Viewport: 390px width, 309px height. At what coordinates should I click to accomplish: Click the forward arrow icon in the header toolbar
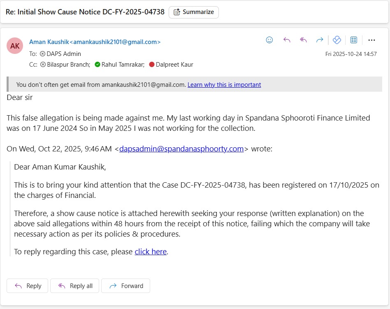point(320,40)
